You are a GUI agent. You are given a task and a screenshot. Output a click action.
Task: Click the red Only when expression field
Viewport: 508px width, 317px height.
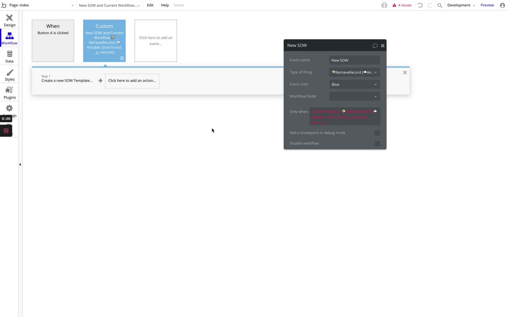[x=345, y=116]
